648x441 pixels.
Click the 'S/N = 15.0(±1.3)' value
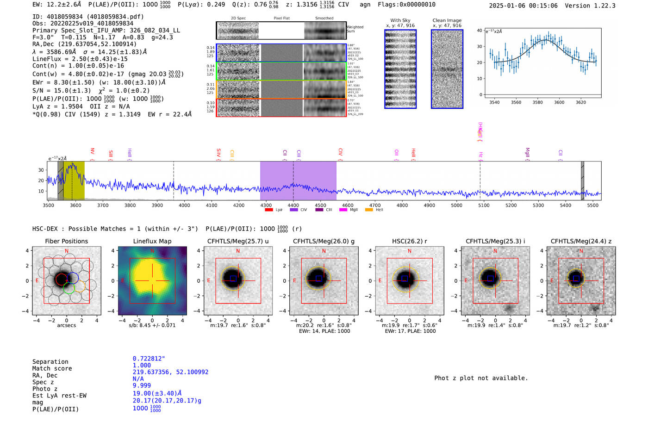(x=62, y=91)
